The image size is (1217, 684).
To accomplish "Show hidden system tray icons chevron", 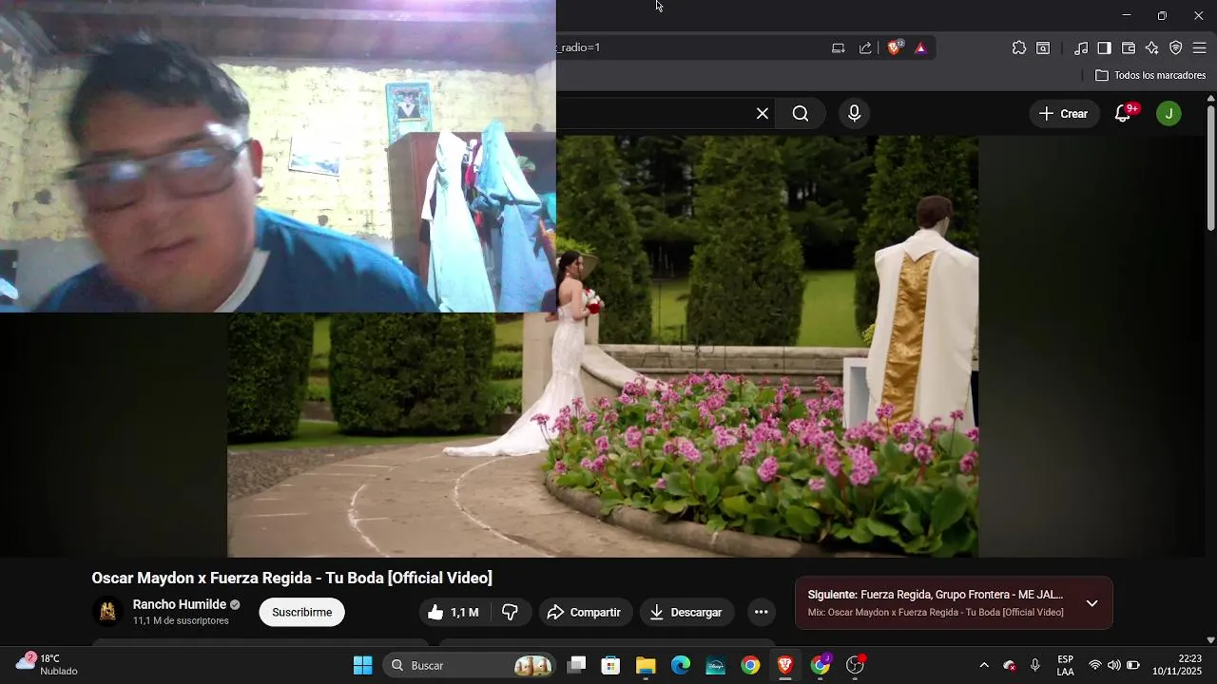I will (984, 665).
